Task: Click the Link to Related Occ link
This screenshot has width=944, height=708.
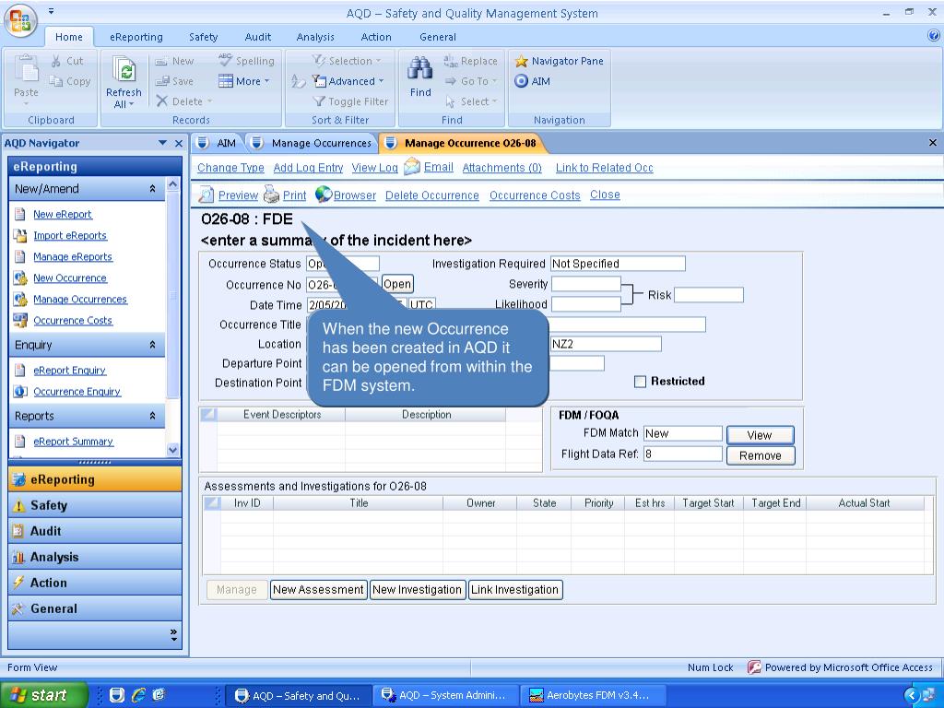Action: [x=605, y=168]
